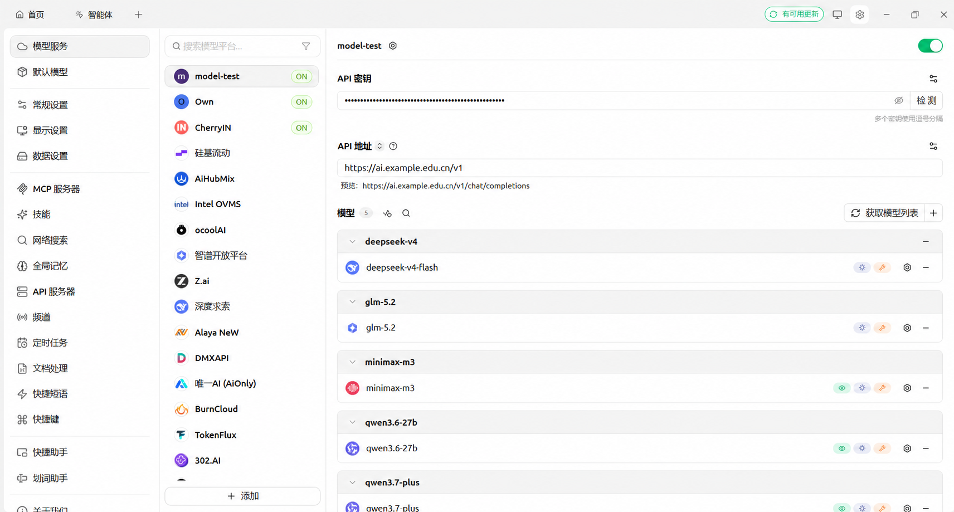Click the ON badge for Own provider

(301, 102)
